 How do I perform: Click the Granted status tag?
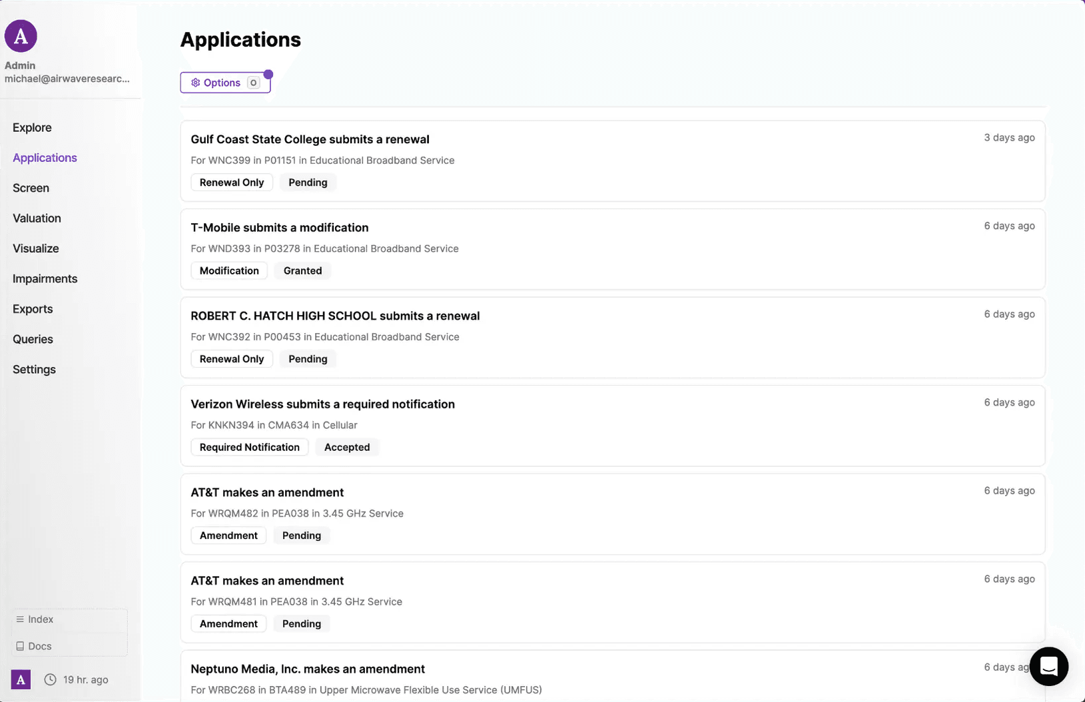point(302,270)
